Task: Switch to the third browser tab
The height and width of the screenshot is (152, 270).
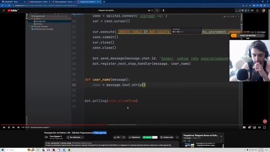Action: [64, 2]
